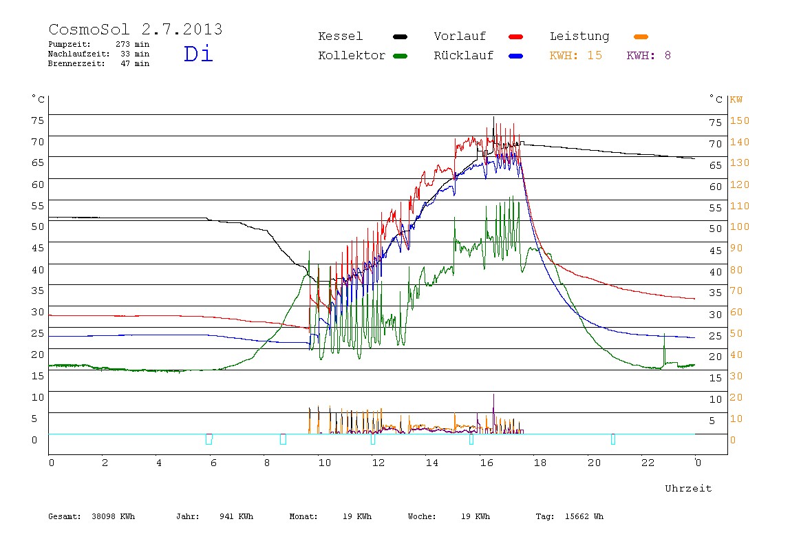Select the orange "100" KW axis value
The image size is (790, 559).
(740, 226)
